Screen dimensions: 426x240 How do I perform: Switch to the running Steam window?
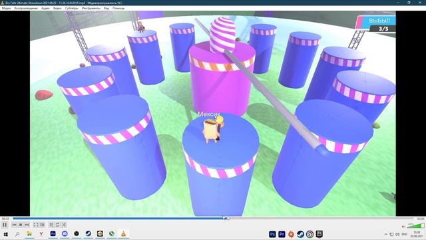[89, 234]
